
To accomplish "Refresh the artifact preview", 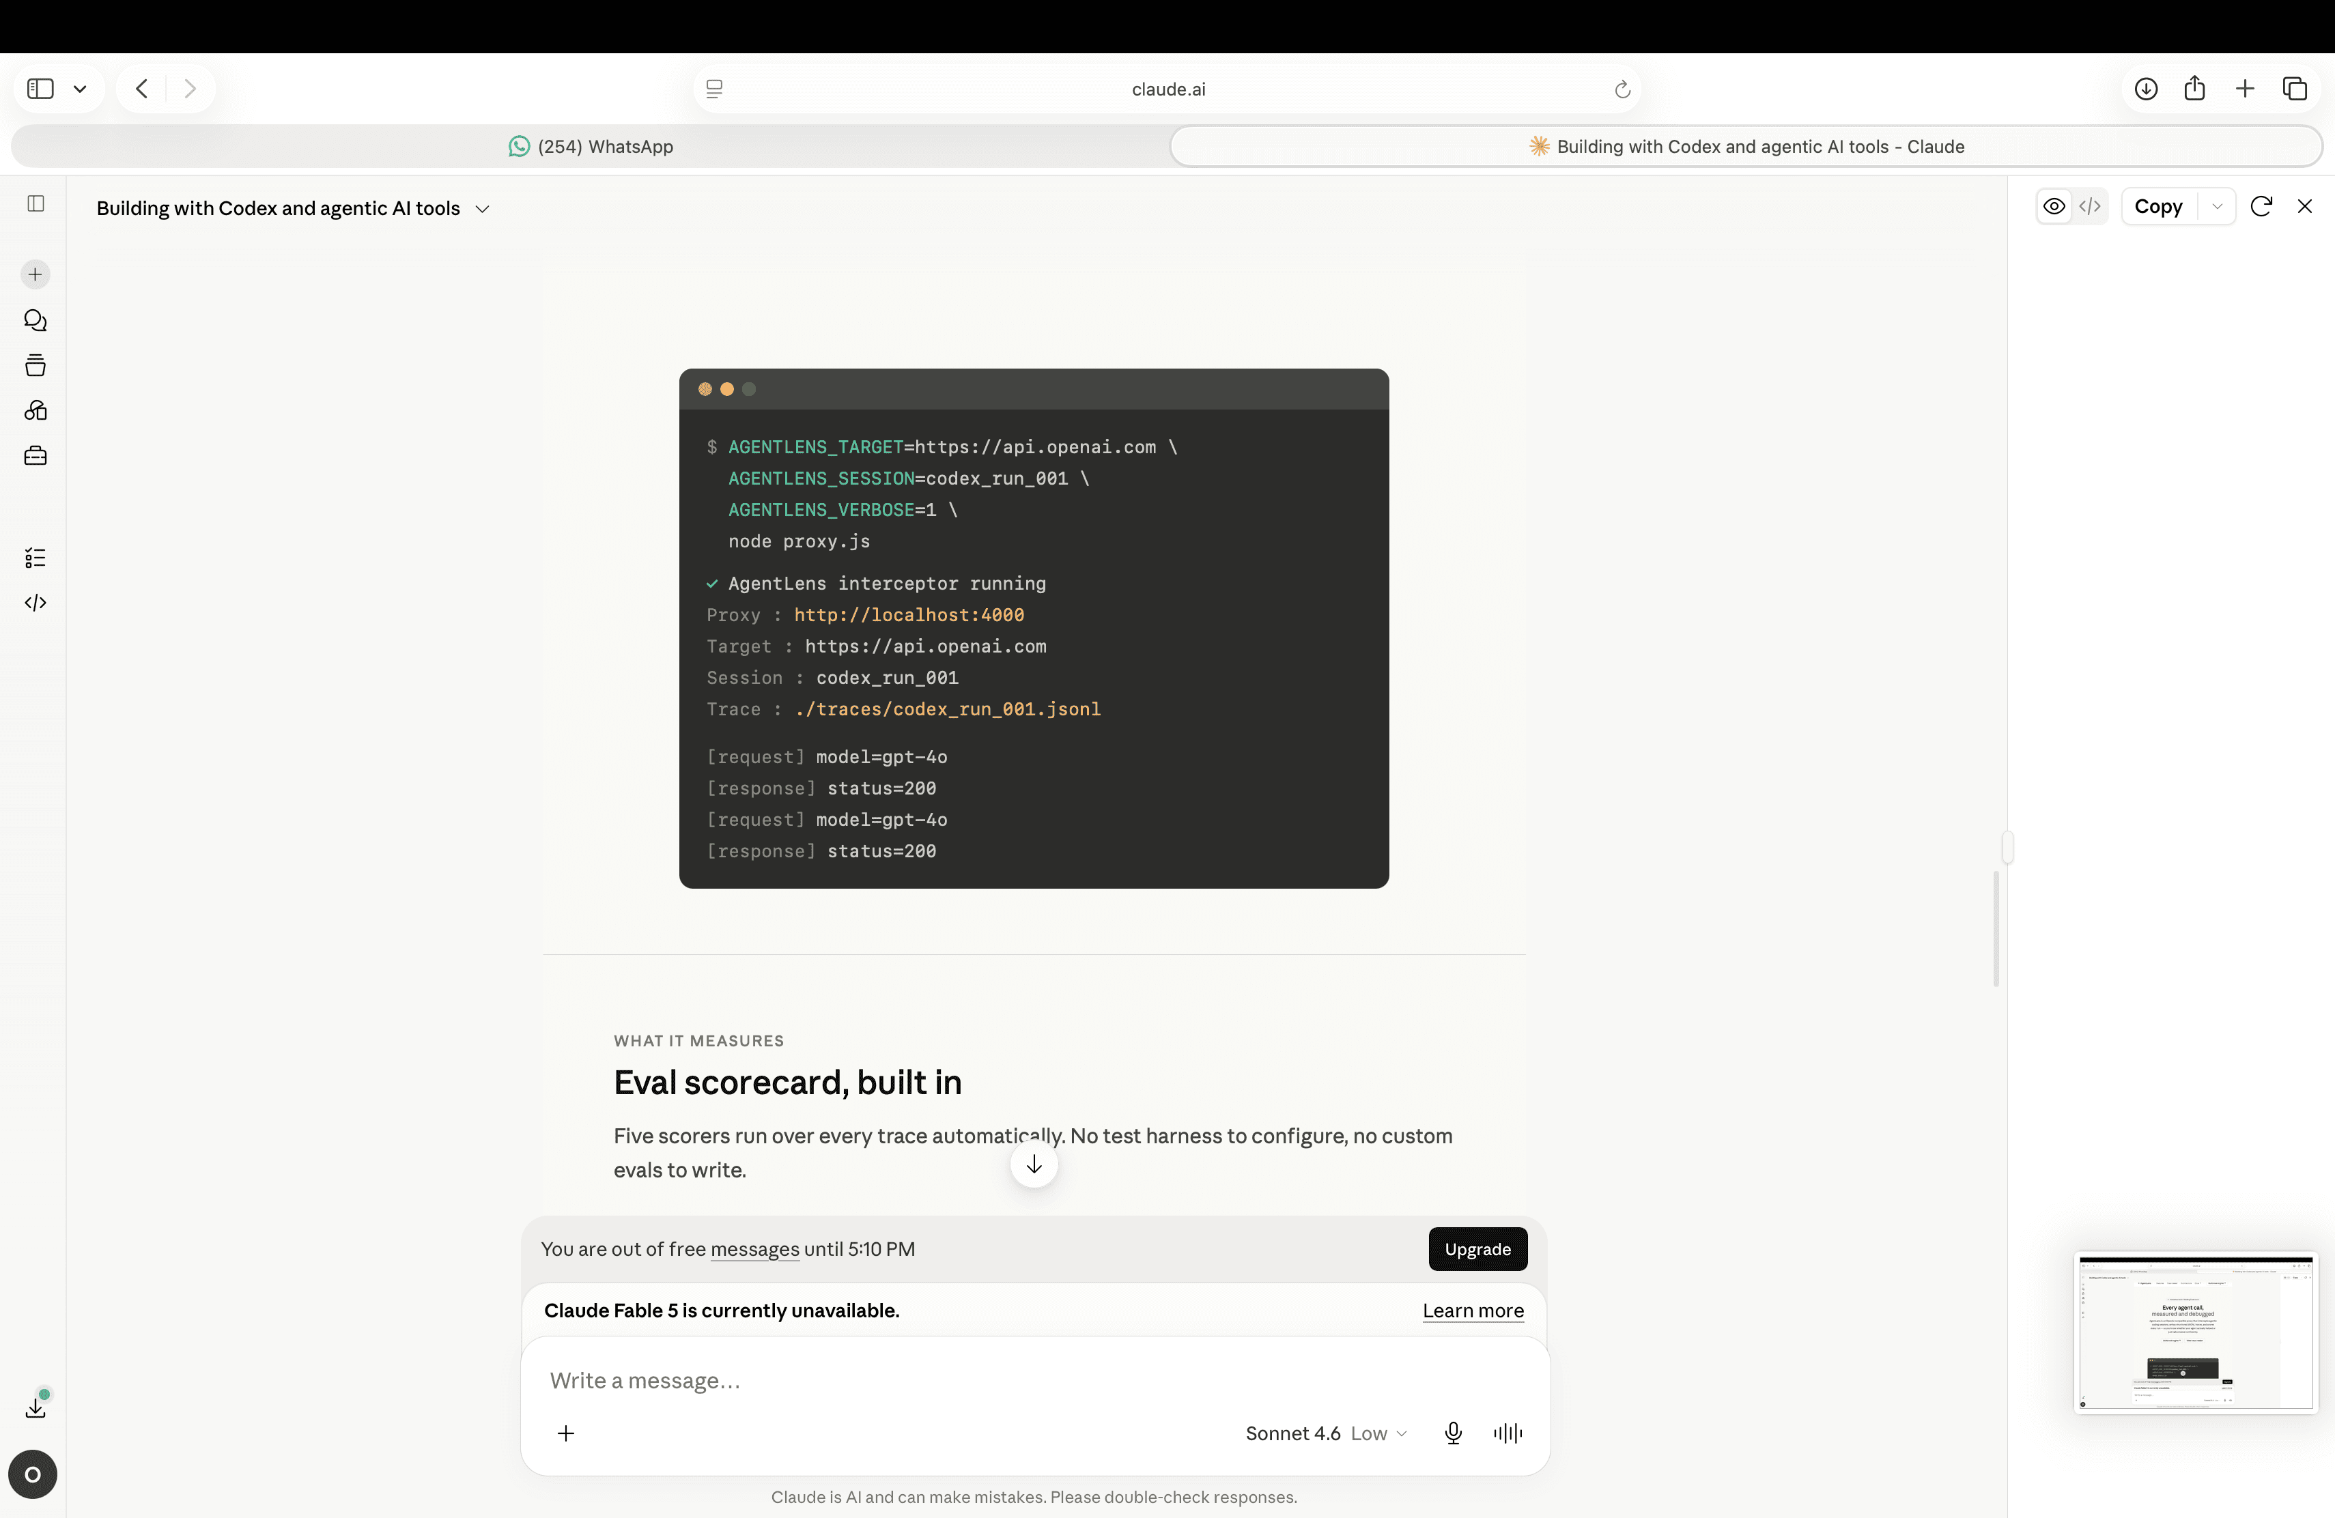I will [x=2261, y=206].
